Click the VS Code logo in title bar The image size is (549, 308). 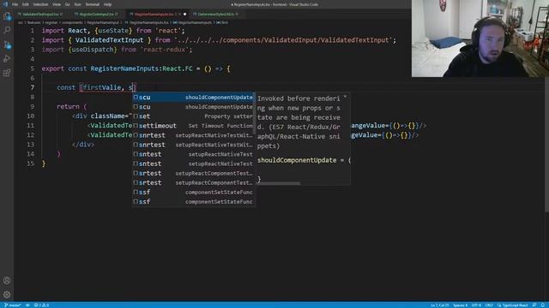click(x=5, y=4)
